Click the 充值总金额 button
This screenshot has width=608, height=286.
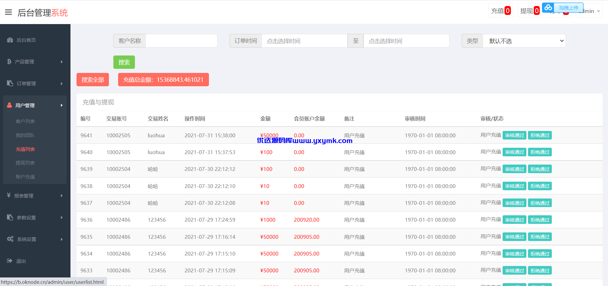[x=164, y=80]
